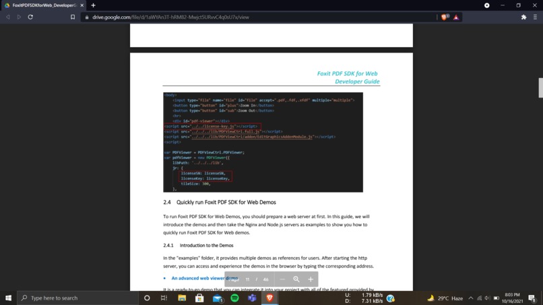Open Brave Shields lion icon
543x305 pixels.
pyautogui.click(x=445, y=17)
